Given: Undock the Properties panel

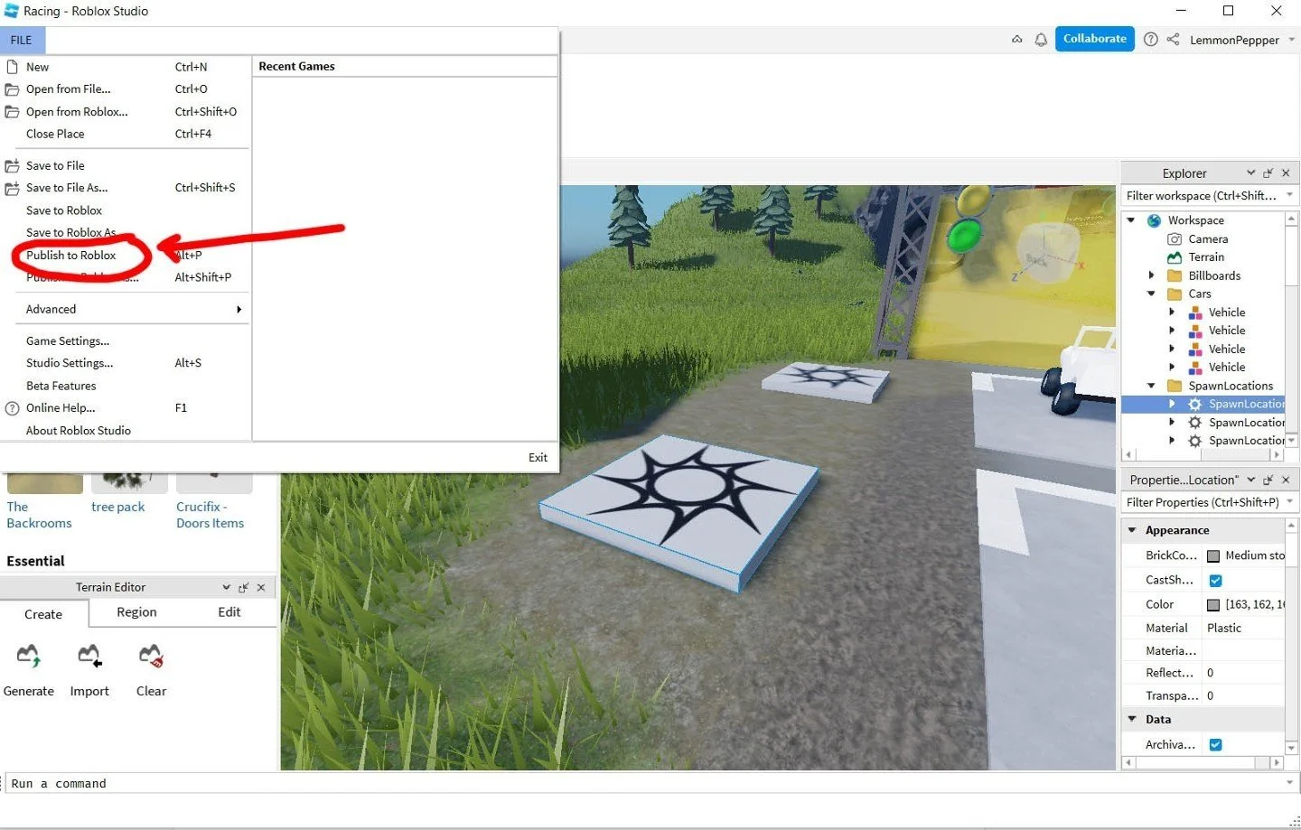Looking at the screenshot, I should pyautogui.click(x=1268, y=480).
